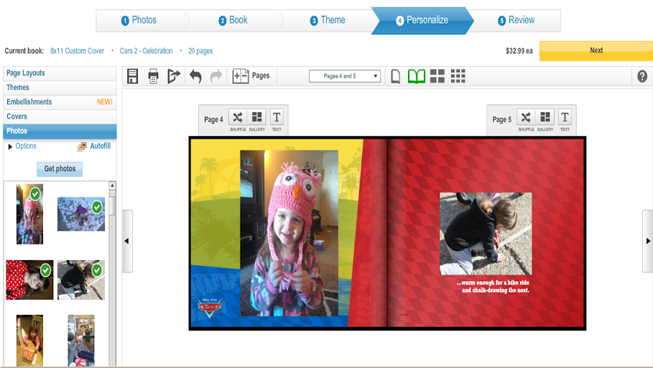
Task: Select the Personalize step
Action: [x=422, y=20]
